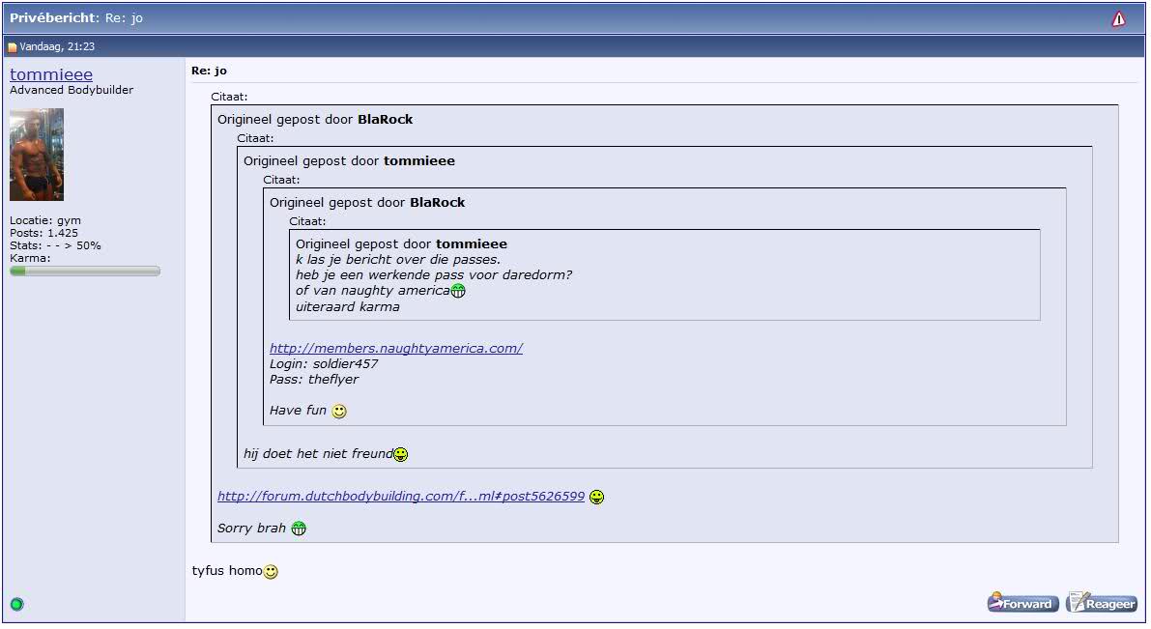The height and width of the screenshot is (629, 1151).
Task: Click the "Privébericht: Re: jo" header text
Action: pos(76,18)
